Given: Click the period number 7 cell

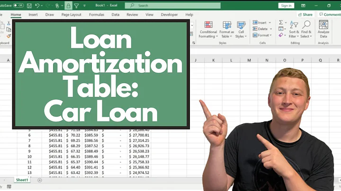Looking at the screenshot, I should click(29, 140).
